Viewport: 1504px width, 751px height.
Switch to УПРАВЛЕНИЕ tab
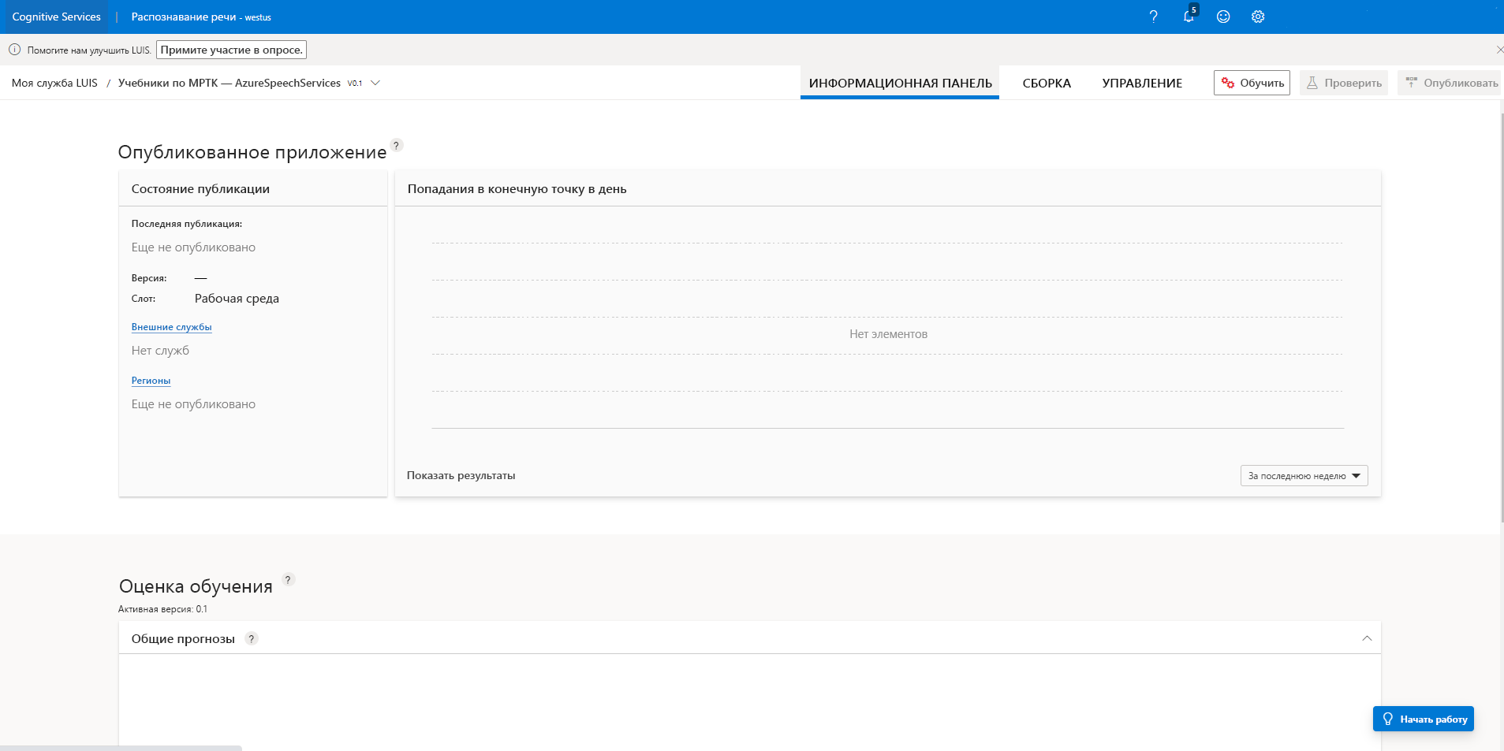(1142, 83)
